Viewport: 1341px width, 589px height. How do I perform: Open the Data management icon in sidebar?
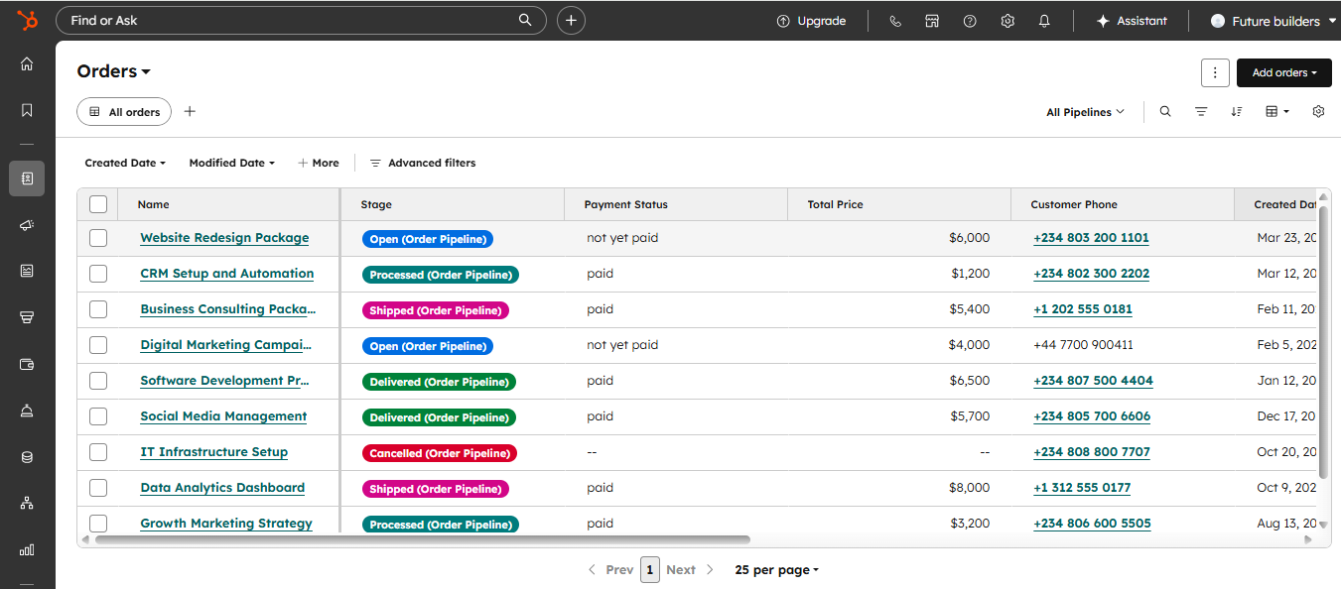coord(27,457)
